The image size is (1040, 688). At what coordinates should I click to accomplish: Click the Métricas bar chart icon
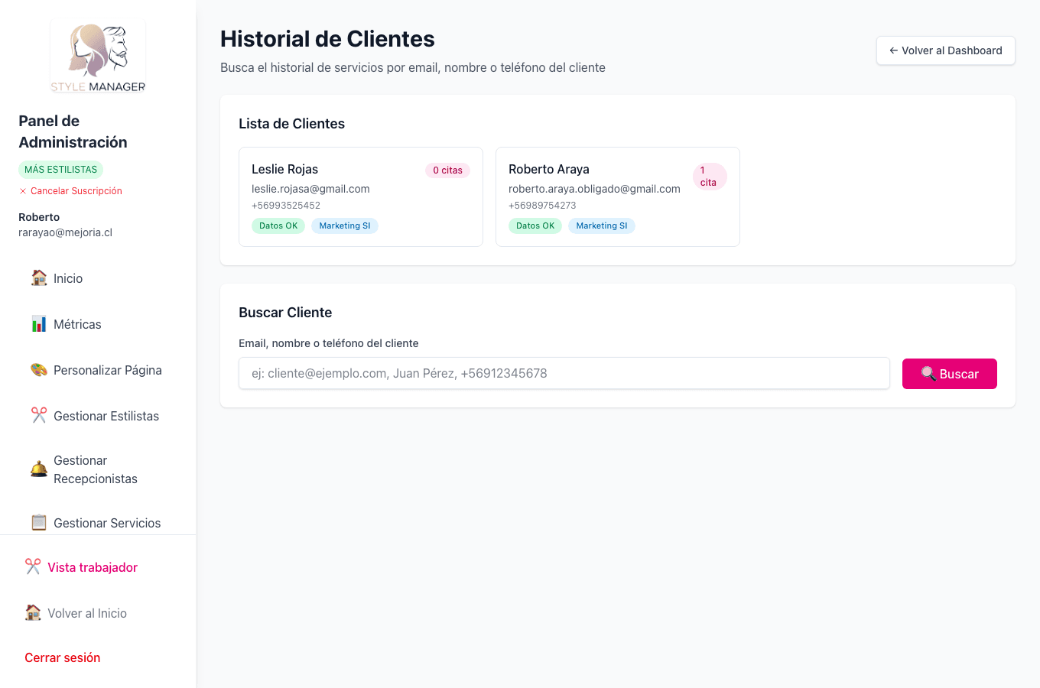37,324
